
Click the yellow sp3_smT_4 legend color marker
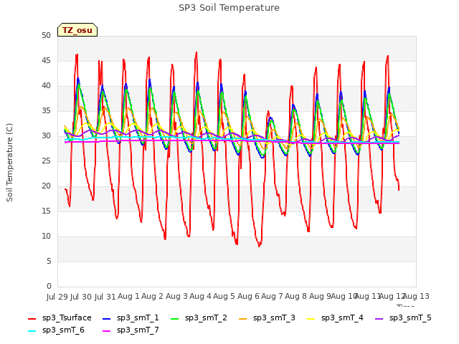pyautogui.click(x=311, y=318)
